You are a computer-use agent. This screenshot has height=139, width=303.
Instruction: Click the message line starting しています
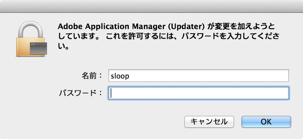(169, 36)
